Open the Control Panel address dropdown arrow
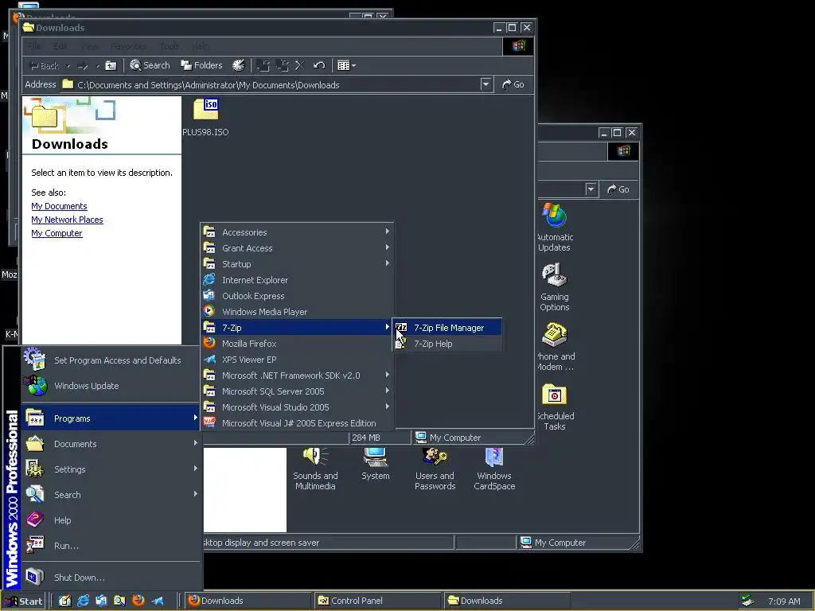Screen dimensions: 815x611 pos(591,189)
